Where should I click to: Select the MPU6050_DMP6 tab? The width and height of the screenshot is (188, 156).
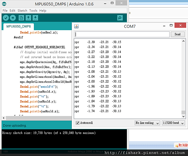[x=18, y=26]
